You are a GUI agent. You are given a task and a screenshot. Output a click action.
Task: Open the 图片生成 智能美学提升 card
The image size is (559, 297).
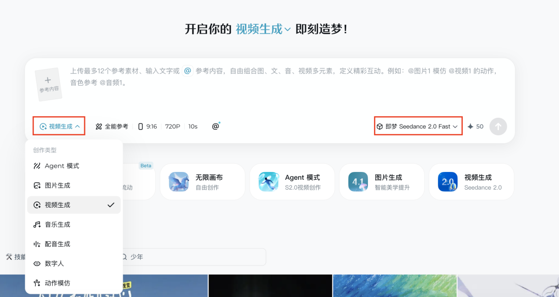pyautogui.click(x=382, y=182)
